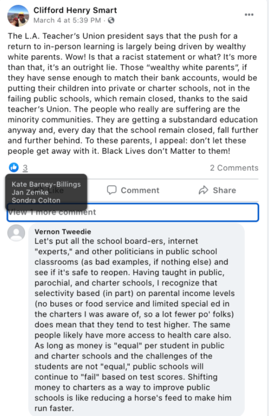
Task: Open Clifford Henry Smart's profile picture
Action: pyautogui.click(x=18, y=15)
